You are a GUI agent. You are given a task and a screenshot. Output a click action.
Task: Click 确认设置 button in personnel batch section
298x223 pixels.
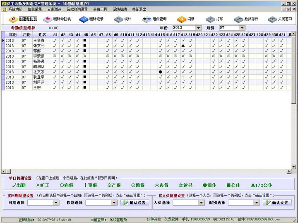click(277, 203)
